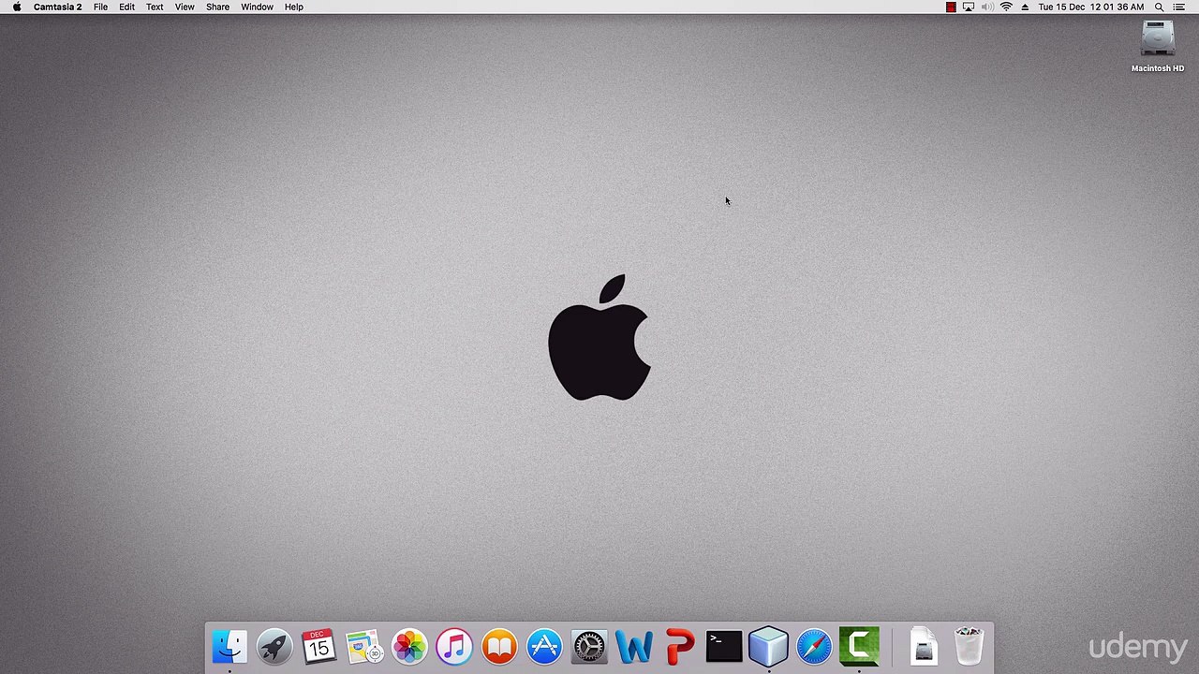Open the Help menu
Viewport: 1199px width, 674px height.
294,7
